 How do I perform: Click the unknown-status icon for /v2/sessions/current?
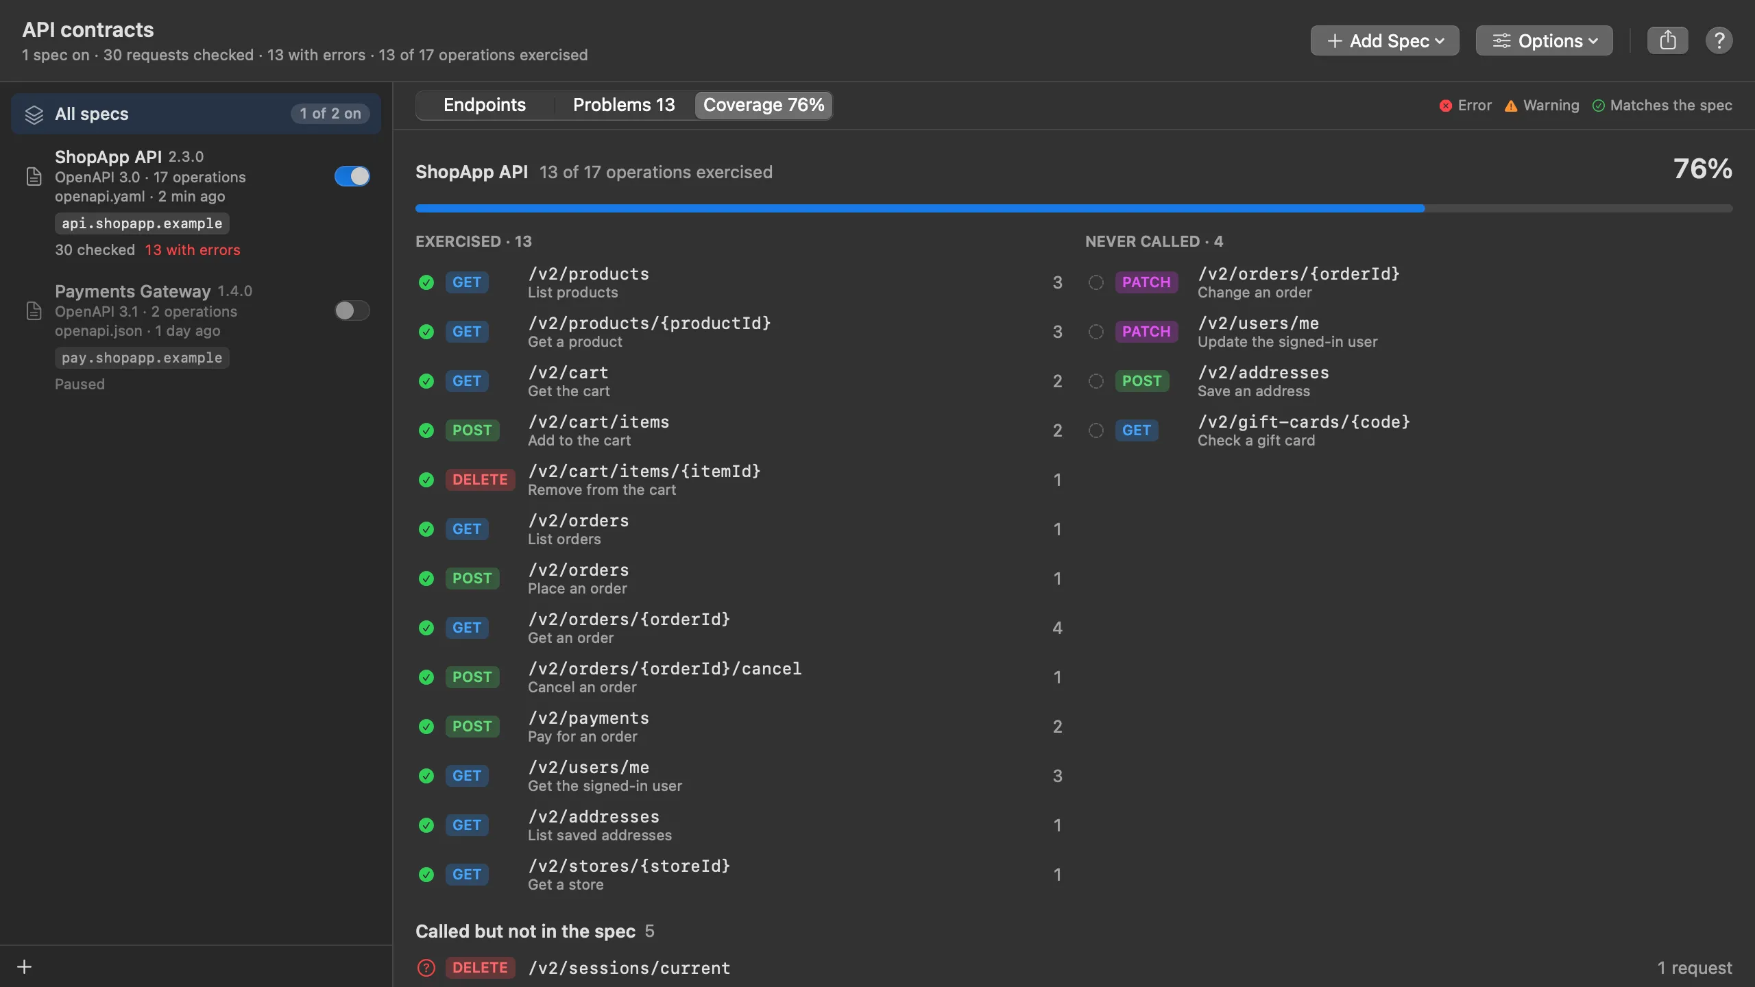[426, 968]
